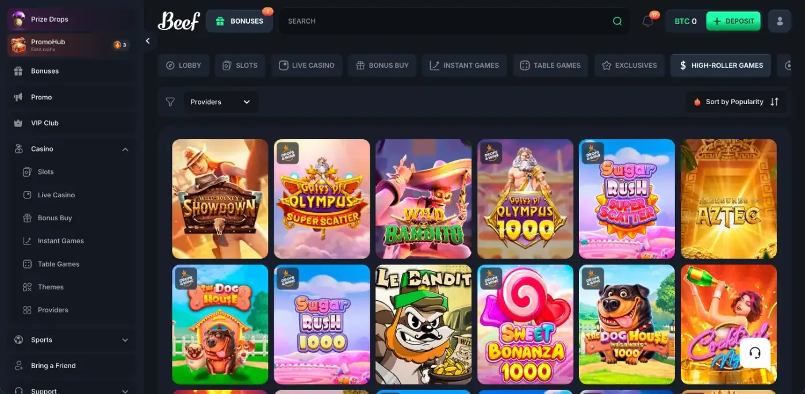805x394 pixels.
Task: Click the BTC 0 balance display
Action: point(685,21)
